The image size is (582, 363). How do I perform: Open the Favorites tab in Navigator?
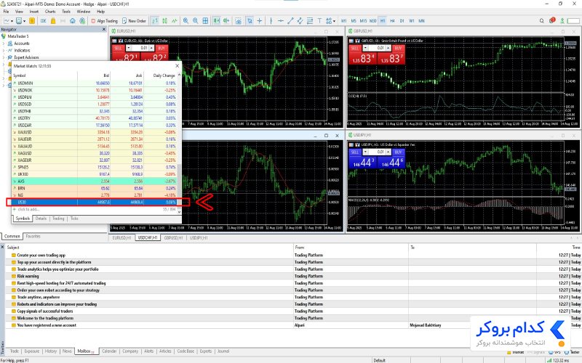click(x=33, y=237)
